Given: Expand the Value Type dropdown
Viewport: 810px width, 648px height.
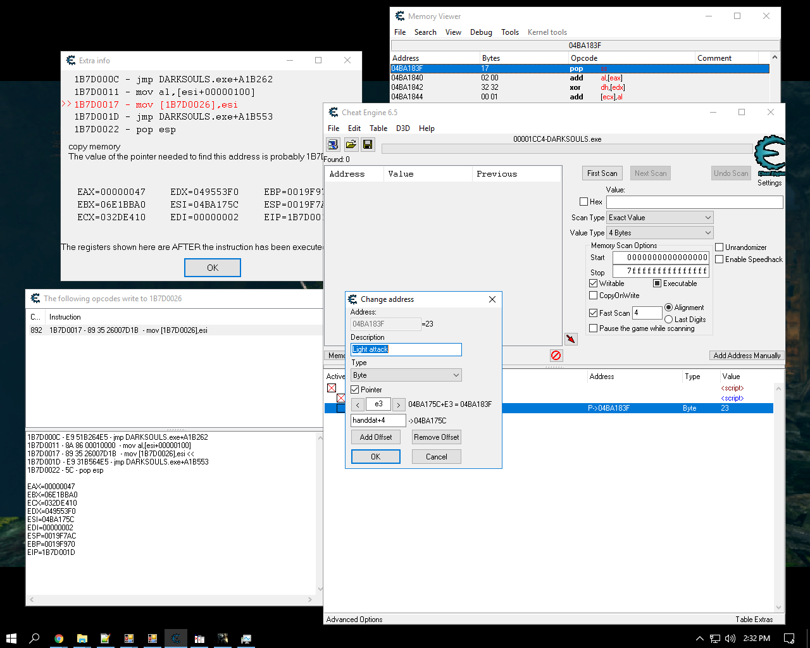Looking at the screenshot, I should (659, 233).
